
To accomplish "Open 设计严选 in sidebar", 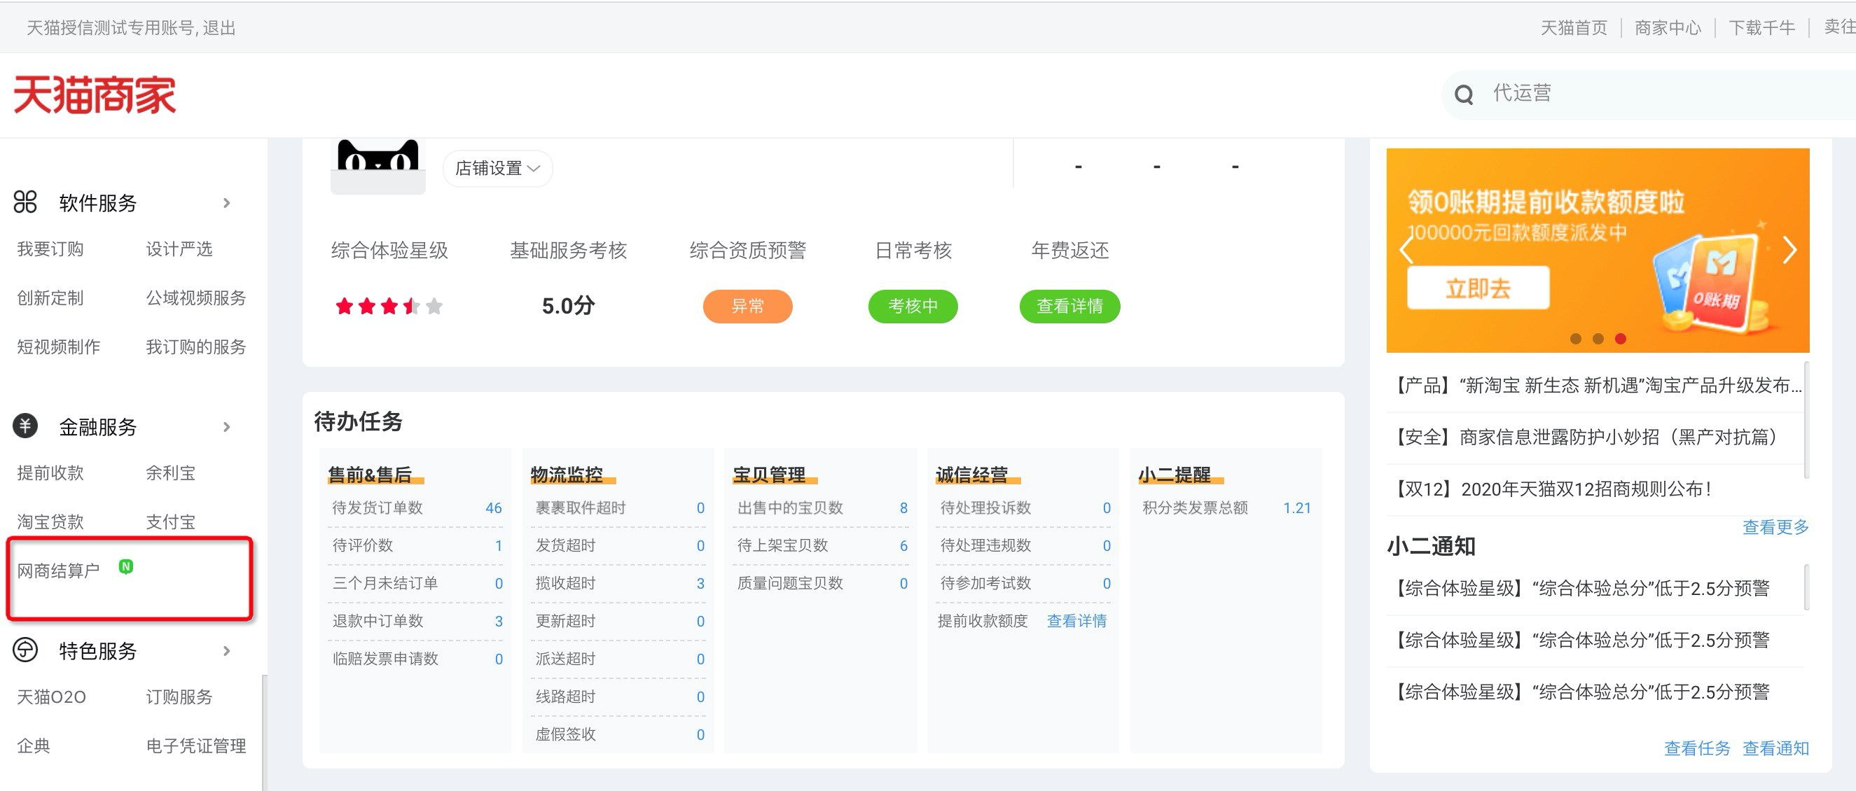I will (179, 249).
